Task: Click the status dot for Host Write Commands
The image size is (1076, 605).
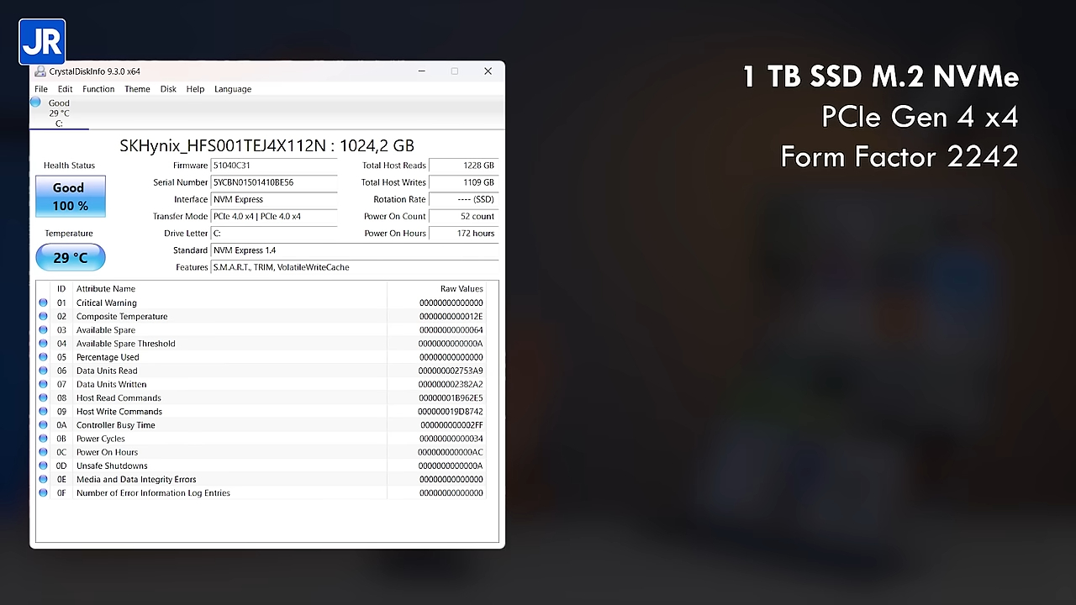Action: coord(43,412)
